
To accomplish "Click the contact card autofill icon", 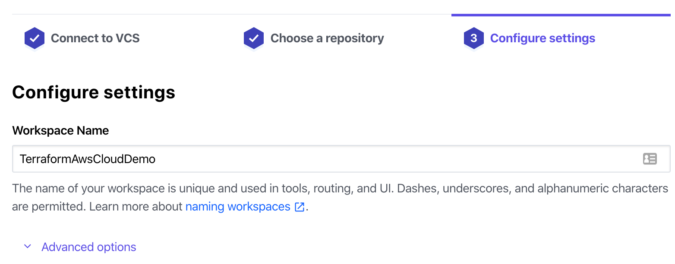I will click(650, 159).
